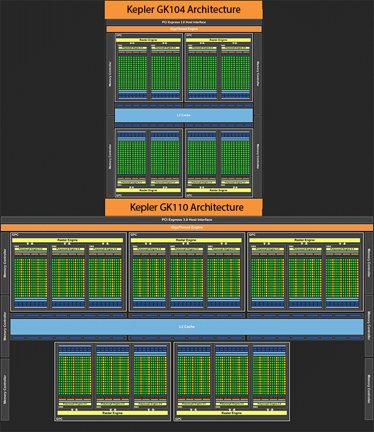Click lower-right Memory Controller of GK104

pos(258,157)
